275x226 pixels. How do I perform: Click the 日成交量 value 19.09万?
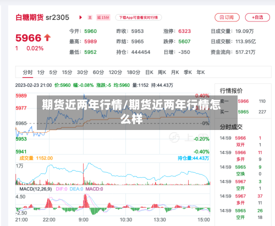[x=245, y=31]
